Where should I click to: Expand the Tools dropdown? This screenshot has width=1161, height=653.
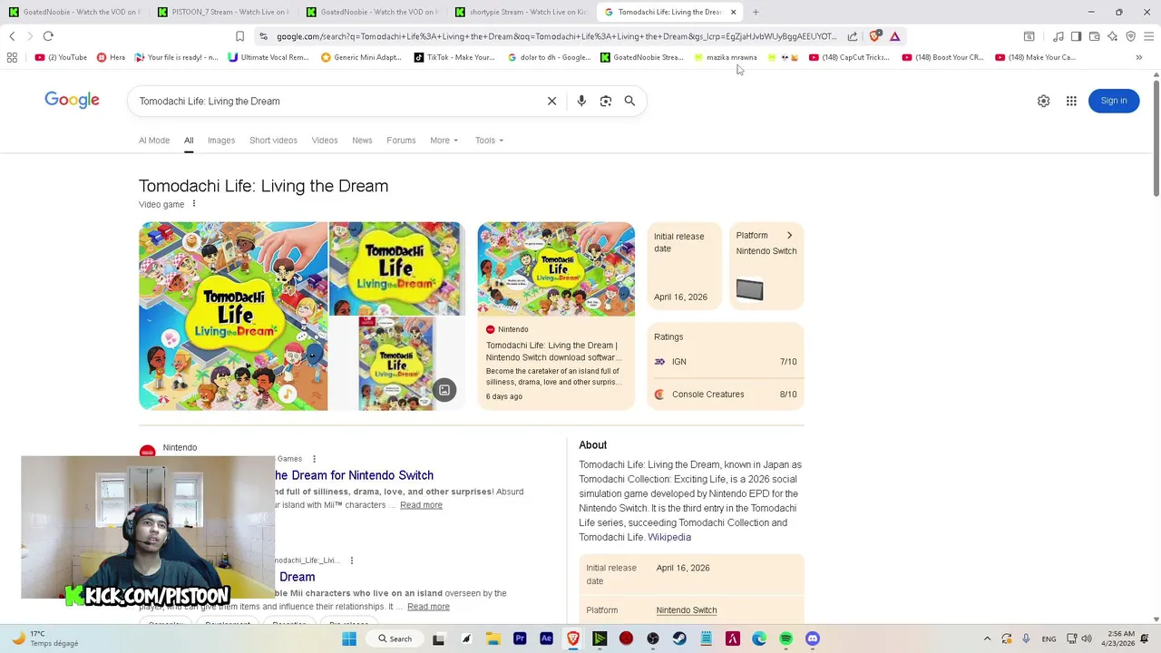(x=489, y=141)
